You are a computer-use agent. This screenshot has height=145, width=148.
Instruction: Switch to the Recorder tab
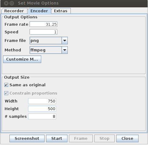click(14, 11)
